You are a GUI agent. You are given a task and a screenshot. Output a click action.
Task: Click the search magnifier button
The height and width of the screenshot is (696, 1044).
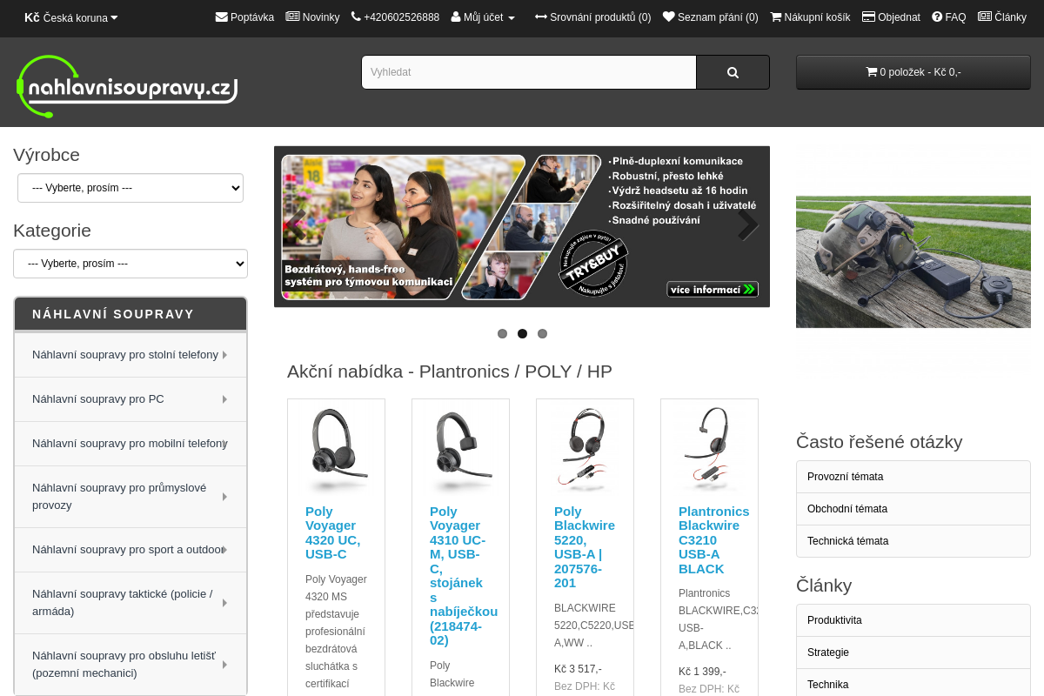point(733,72)
